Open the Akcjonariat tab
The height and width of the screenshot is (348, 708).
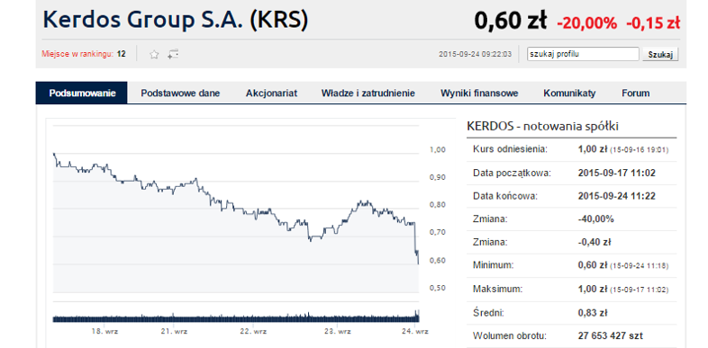pos(271,94)
